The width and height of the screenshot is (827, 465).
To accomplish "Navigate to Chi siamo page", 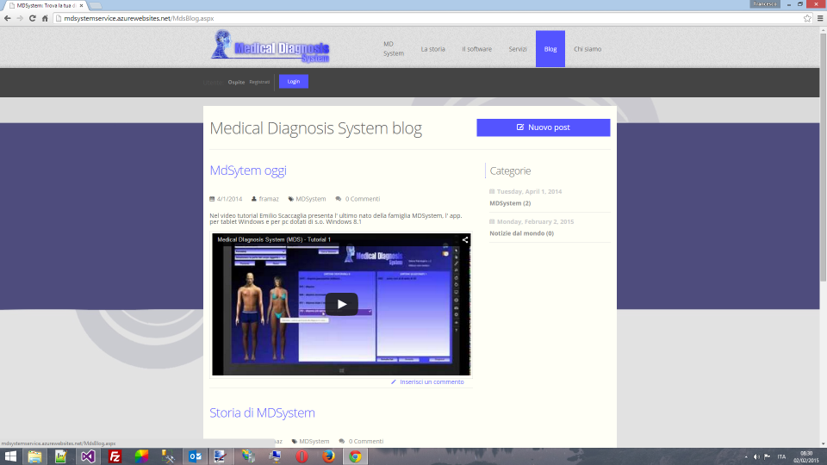I will pos(588,49).
